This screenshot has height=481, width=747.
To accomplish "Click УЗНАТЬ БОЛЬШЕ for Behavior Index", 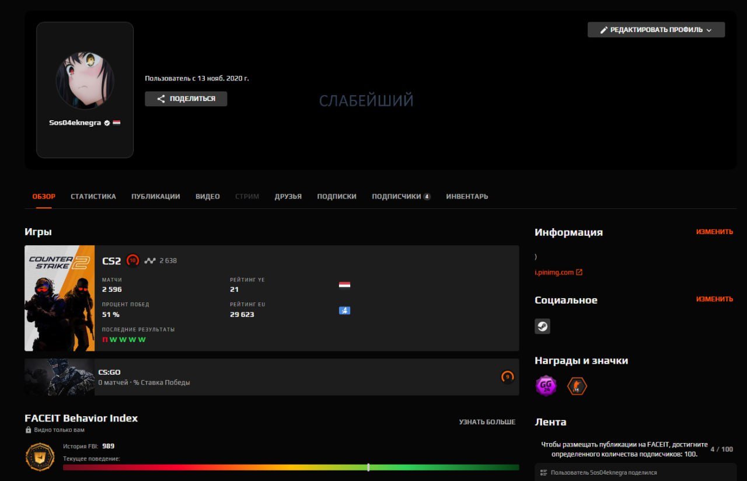I will 487,422.
